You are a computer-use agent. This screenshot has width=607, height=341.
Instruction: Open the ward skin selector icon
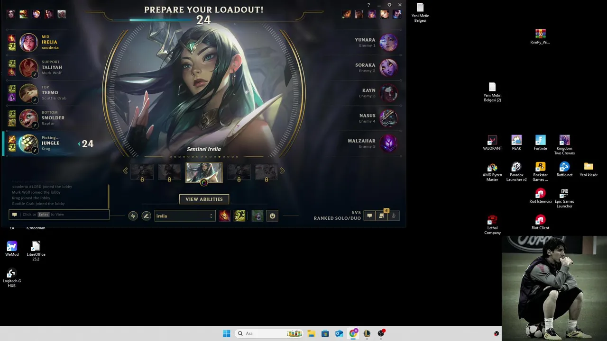pos(257,216)
